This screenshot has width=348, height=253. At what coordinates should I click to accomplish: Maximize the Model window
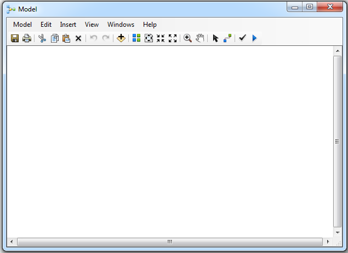310,7
